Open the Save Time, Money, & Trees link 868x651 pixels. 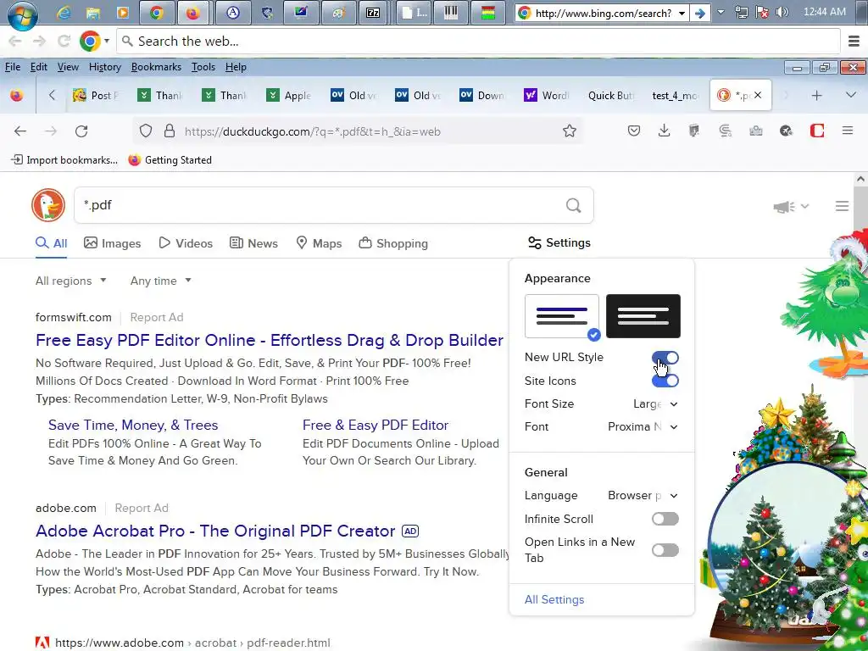[x=133, y=425]
